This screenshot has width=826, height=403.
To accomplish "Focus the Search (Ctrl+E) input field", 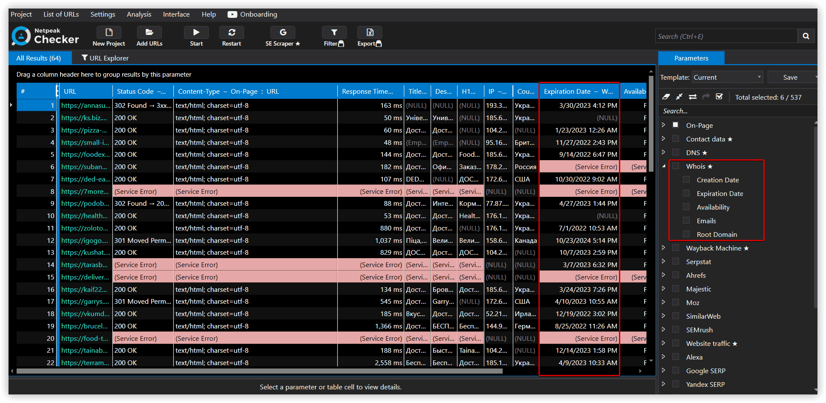I will tap(726, 36).
